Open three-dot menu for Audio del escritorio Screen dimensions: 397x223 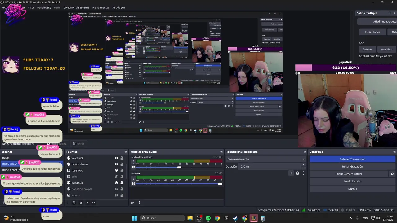point(133,162)
